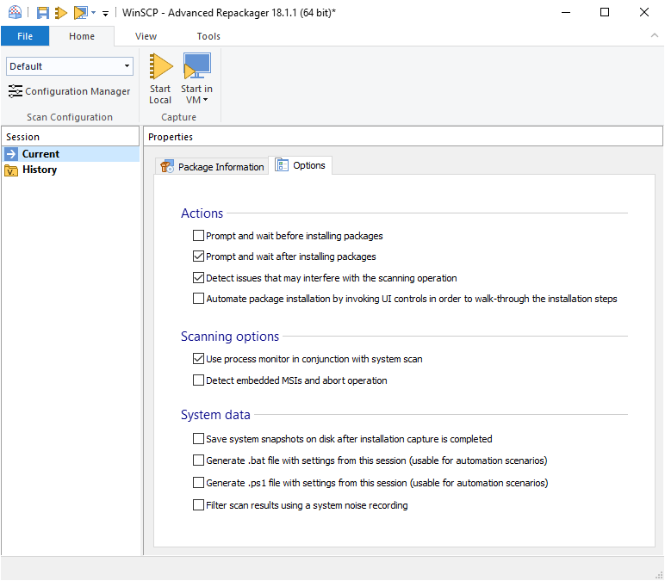Click the Properties panel header

click(x=403, y=137)
